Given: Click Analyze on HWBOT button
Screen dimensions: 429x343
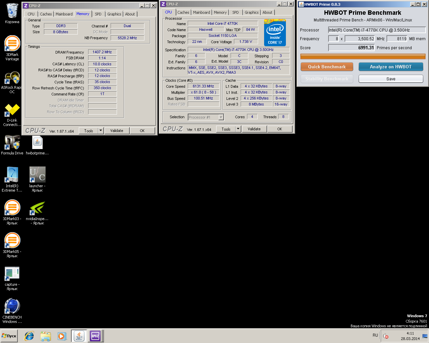Looking at the screenshot, I should 391,67.
